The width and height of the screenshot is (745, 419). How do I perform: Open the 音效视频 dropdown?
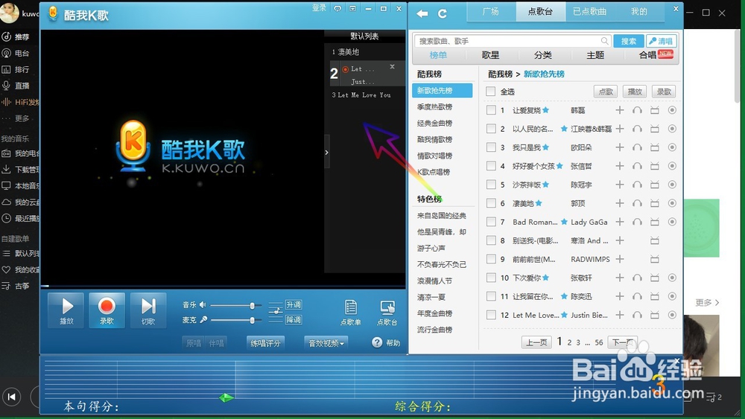[x=326, y=343]
